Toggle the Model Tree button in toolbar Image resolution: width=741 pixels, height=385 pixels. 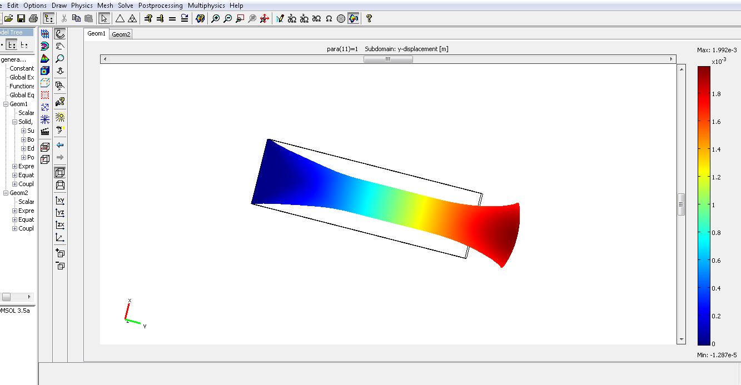pyautogui.click(x=48, y=18)
